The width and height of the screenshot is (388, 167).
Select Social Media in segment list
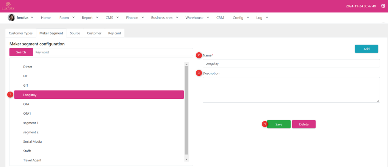coord(33,142)
